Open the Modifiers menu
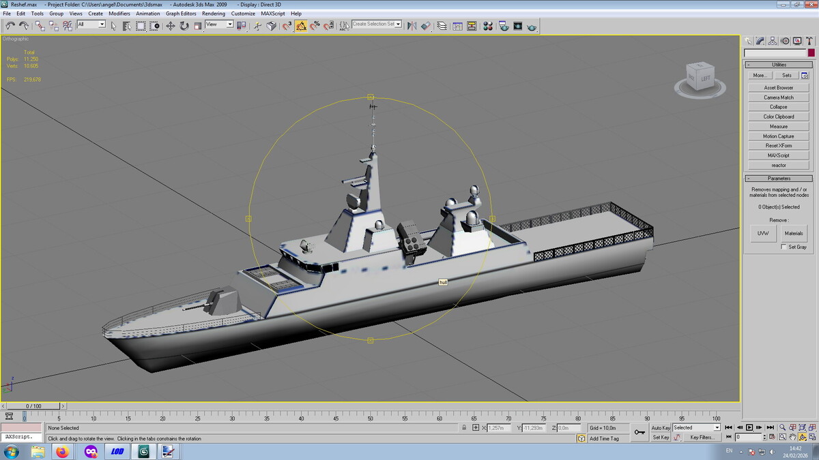819x460 pixels. pyautogui.click(x=119, y=14)
